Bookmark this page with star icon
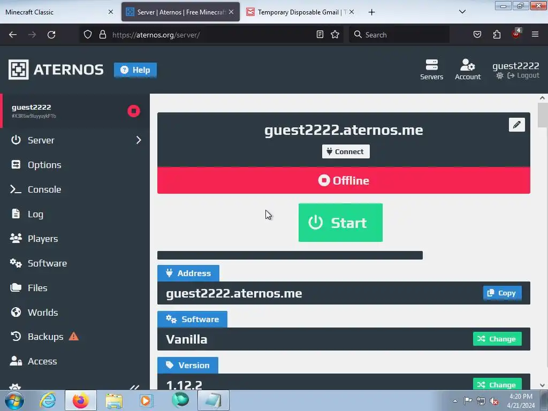This screenshot has width=548, height=411. coord(335,34)
